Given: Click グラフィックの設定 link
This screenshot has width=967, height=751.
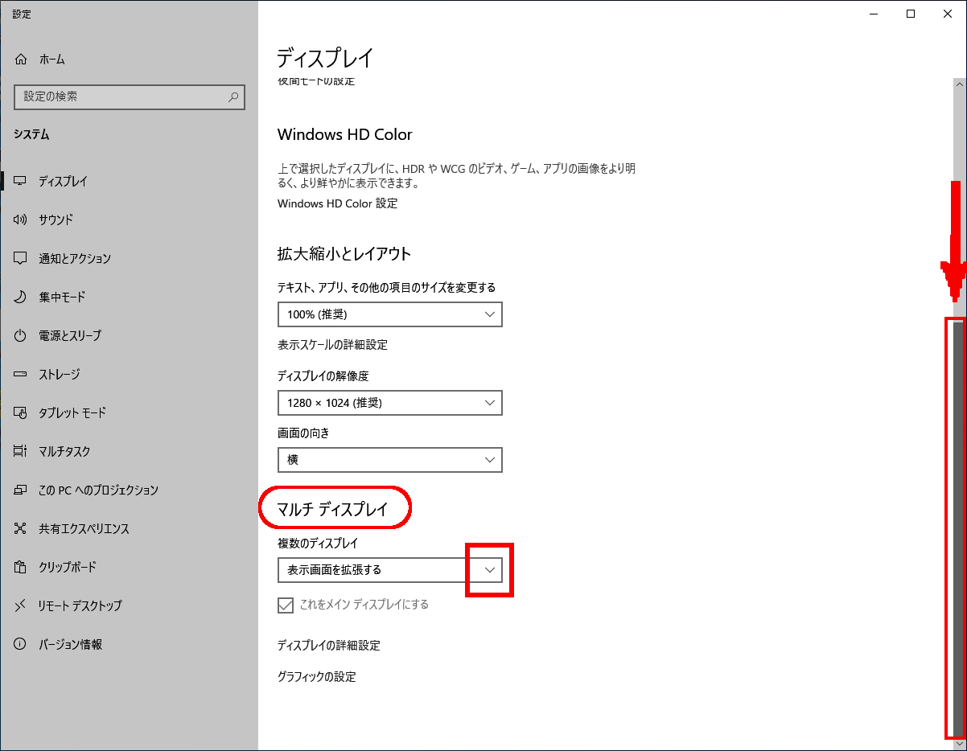Looking at the screenshot, I should pyautogui.click(x=316, y=677).
